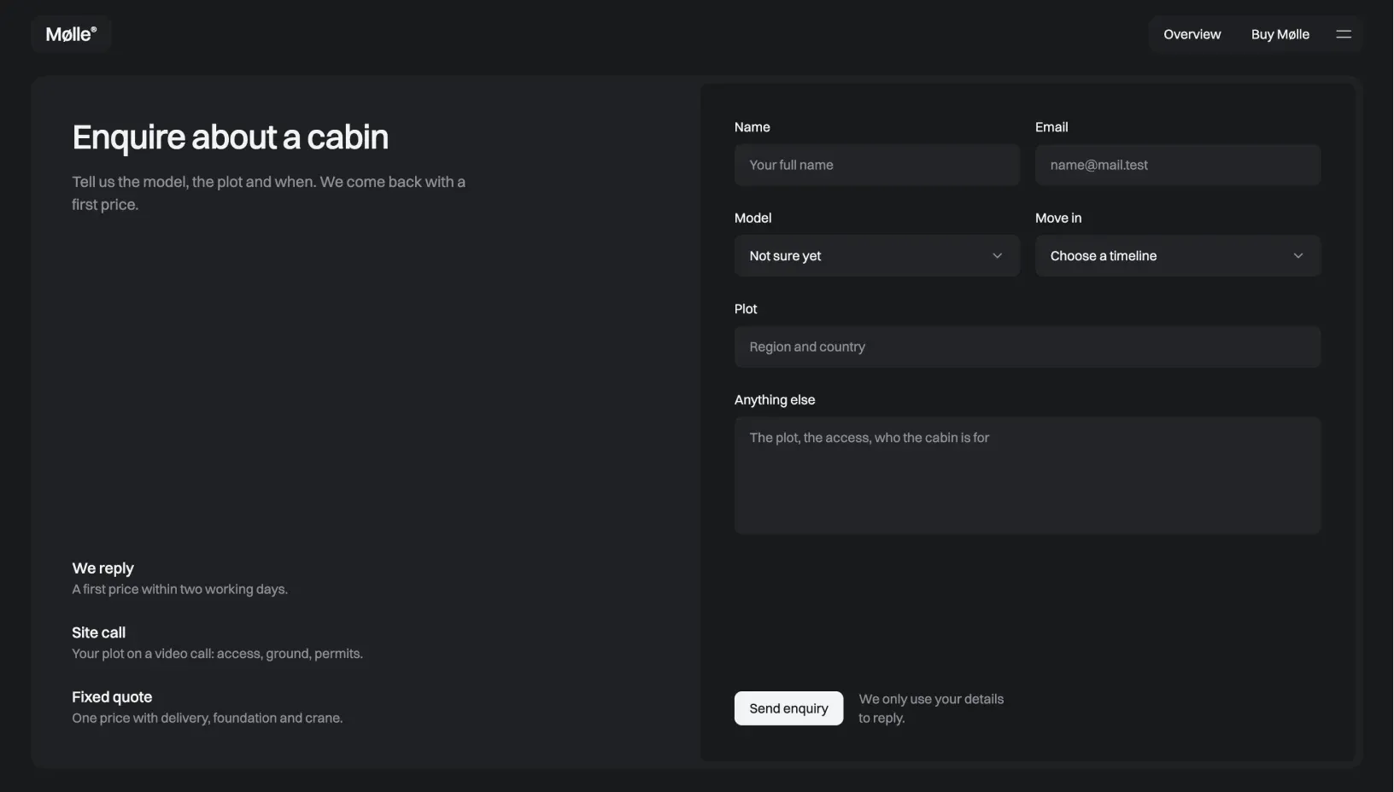Image resolution: width=1394 pixels, height=792 pixels.
Task: Submit with the Send enquiry button
Action: pos(788,708)
